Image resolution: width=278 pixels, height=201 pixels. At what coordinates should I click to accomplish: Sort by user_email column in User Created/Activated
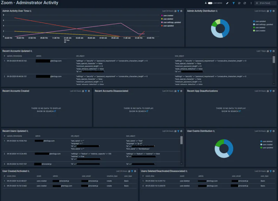click(x=86, y=176)
